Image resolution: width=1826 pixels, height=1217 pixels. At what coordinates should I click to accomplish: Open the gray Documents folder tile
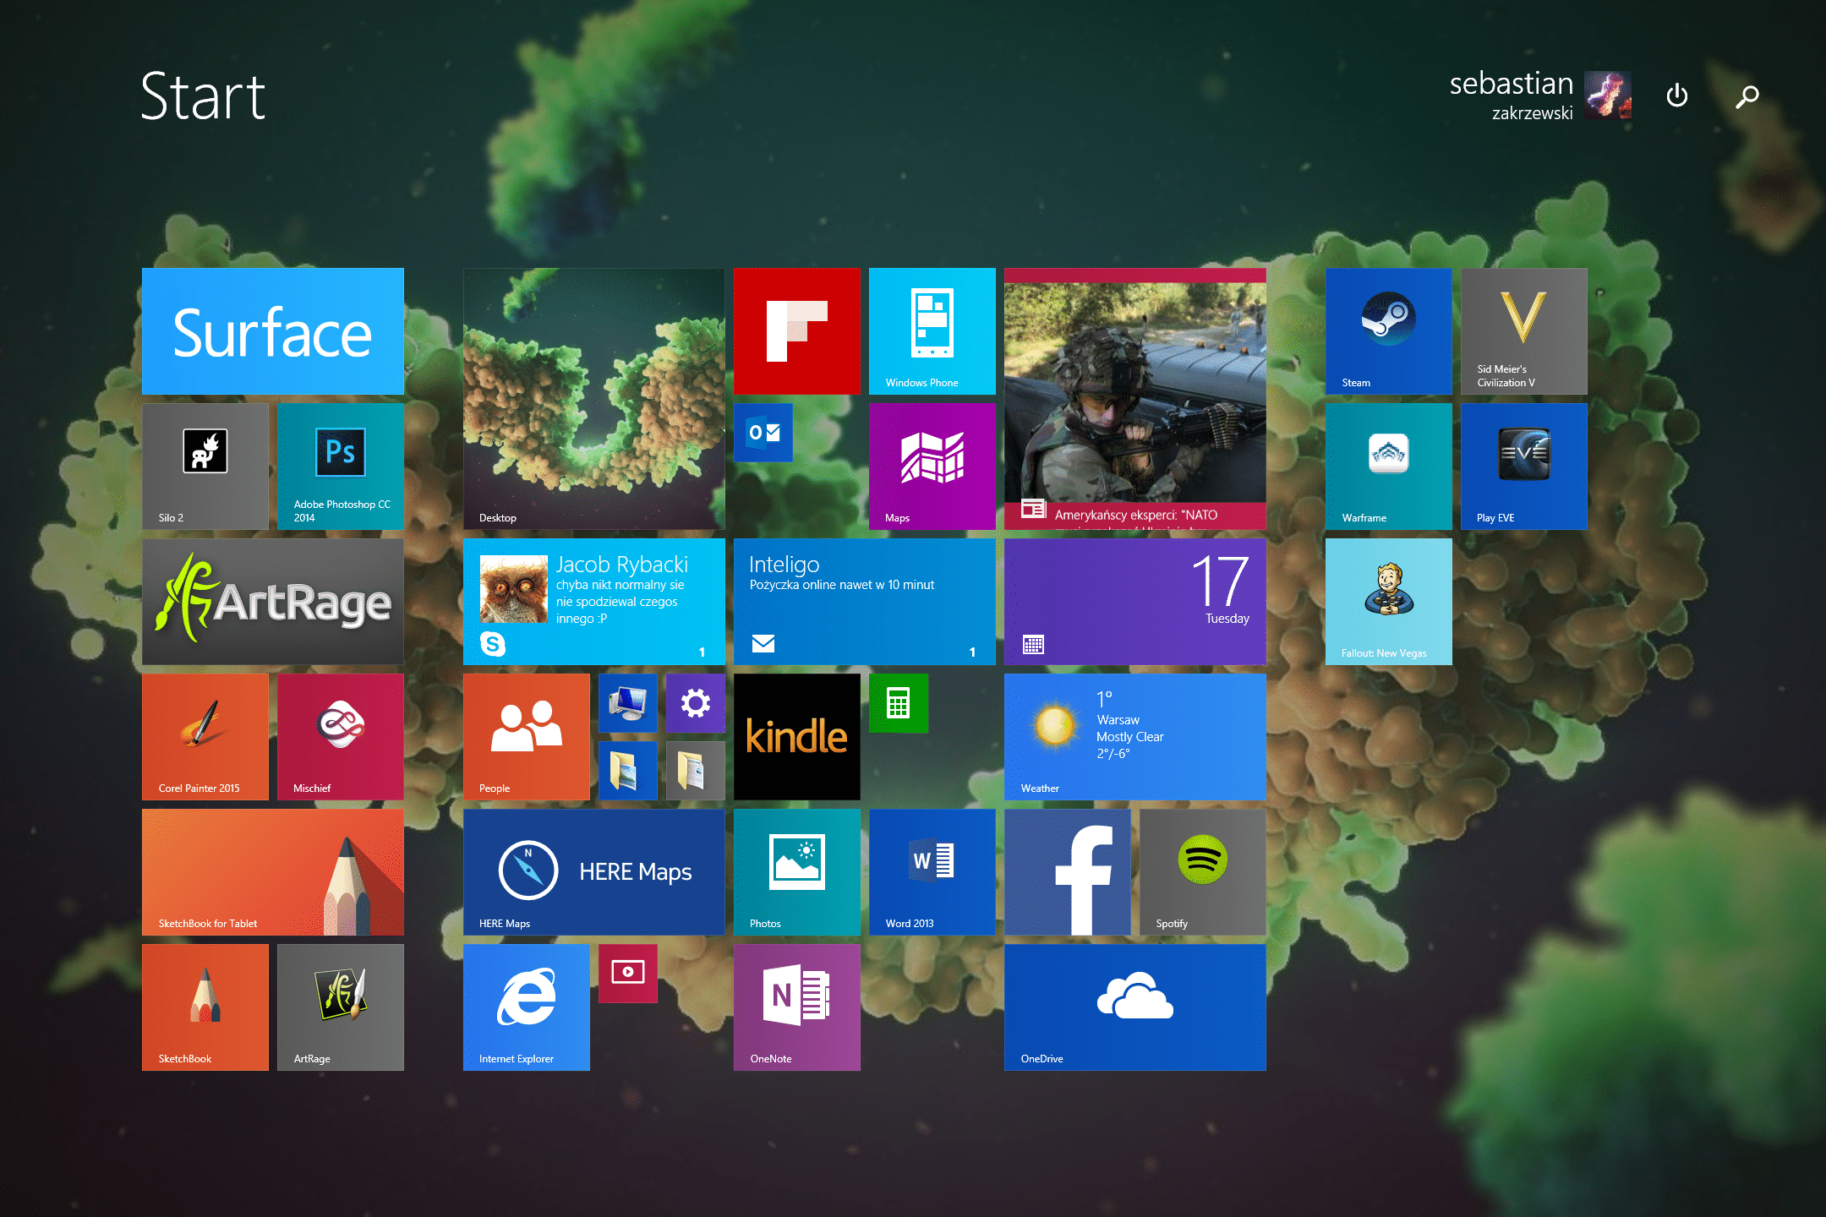tap(696, 771)
